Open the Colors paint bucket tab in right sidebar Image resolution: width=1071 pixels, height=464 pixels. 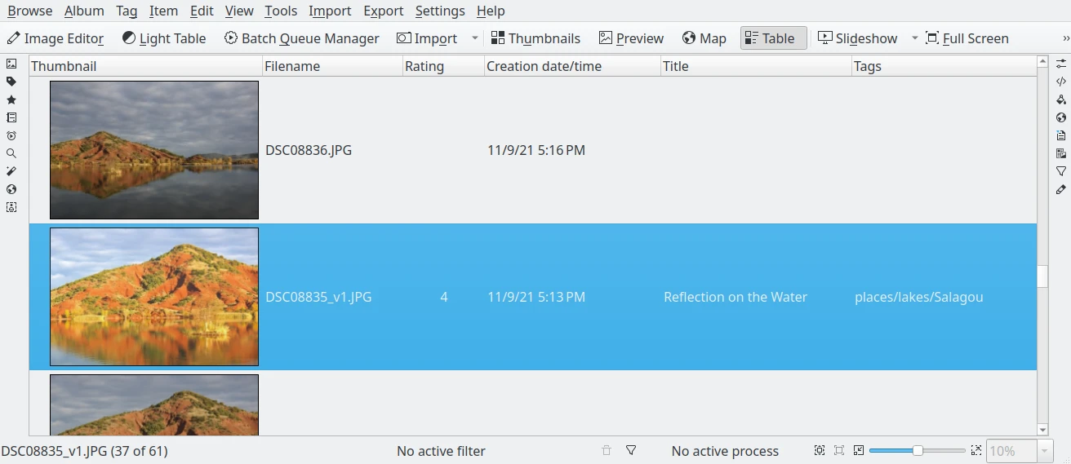(1061, 99)
